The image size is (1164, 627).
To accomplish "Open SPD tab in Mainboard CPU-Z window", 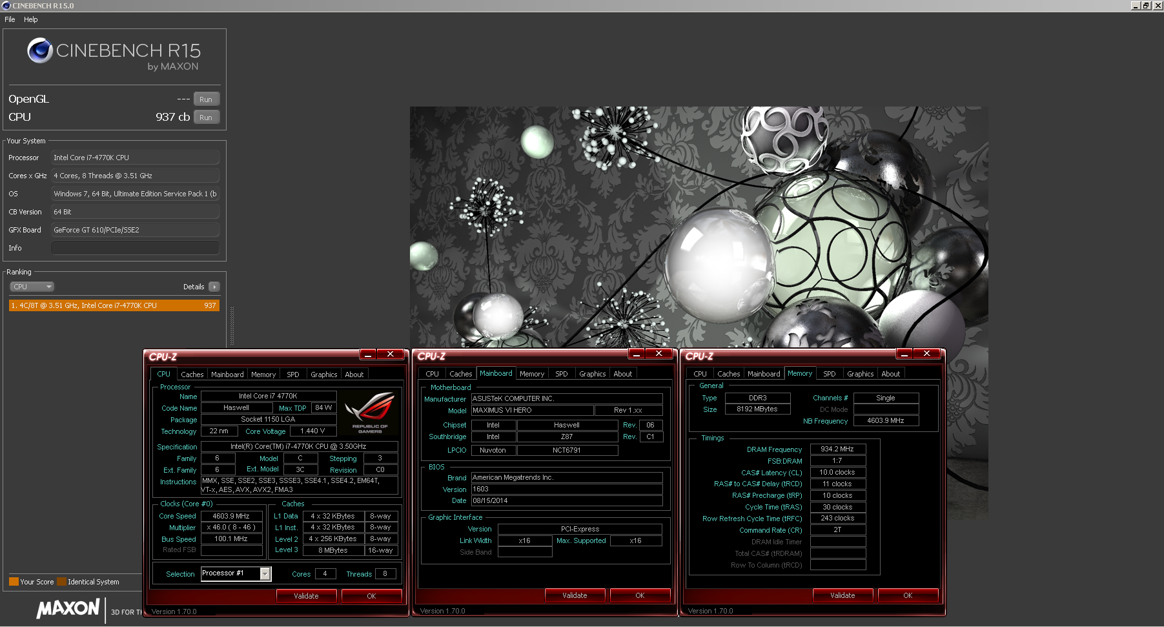I will [x=562, y=374].
